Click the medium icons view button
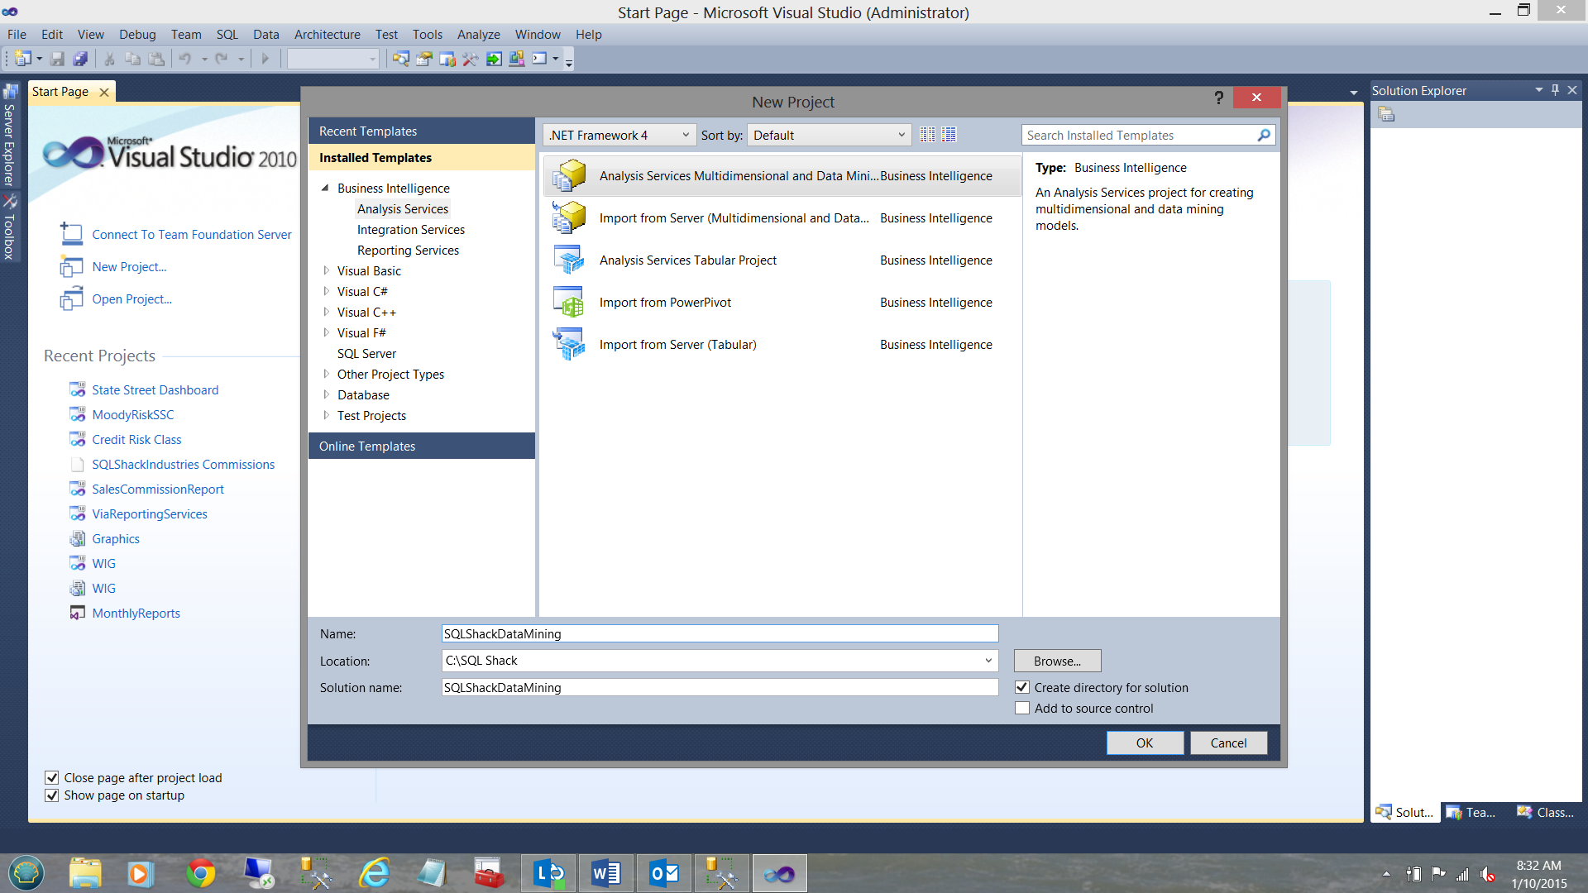 (949, 135)
